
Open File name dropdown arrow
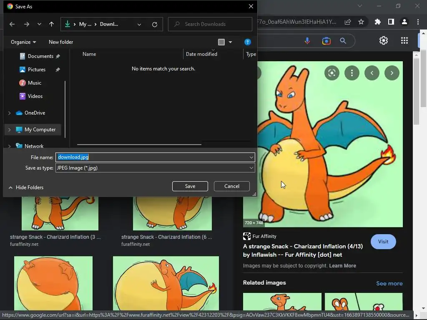[x=251, y=157]
